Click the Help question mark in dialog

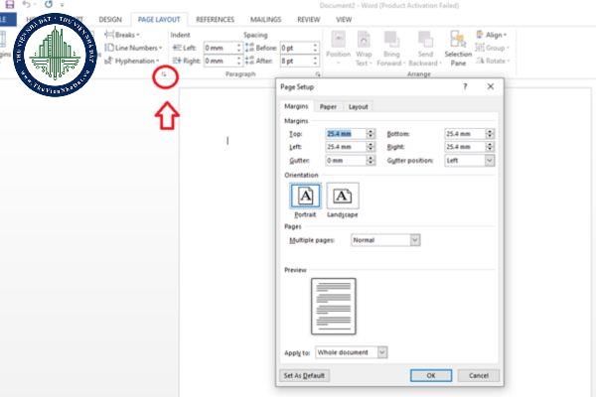click(x=465, y=87)
